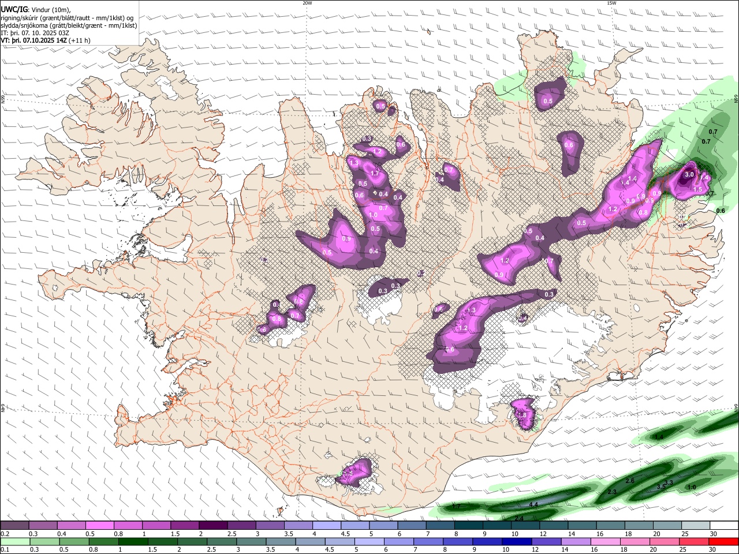This screenshot has height=554, width=739.
Task: Select the pale green 0.1 mm rain swatch
Action: pyautogui.click(x=14, y=541)
